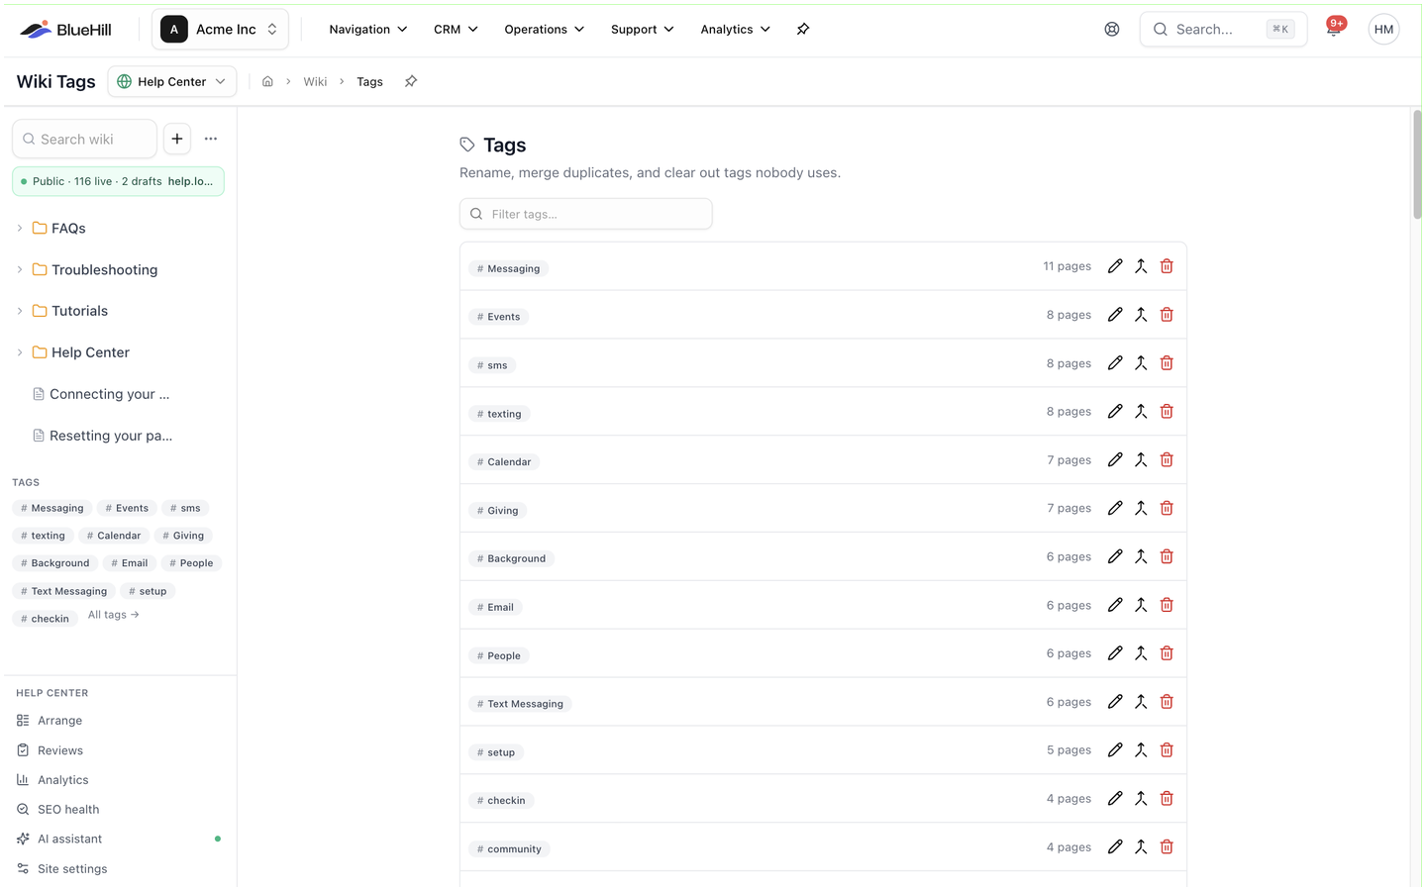This screenshot has height=891, width=1426.
Task: Open the Help Center wiki selector dropdown
Action: coord(172,81)
